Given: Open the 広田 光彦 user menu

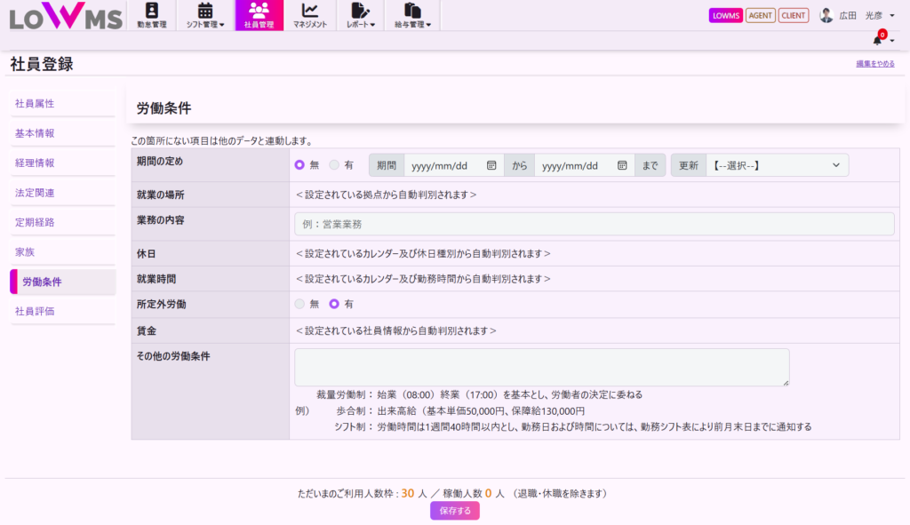Looking at the screenshot, I should coord(858,16).
